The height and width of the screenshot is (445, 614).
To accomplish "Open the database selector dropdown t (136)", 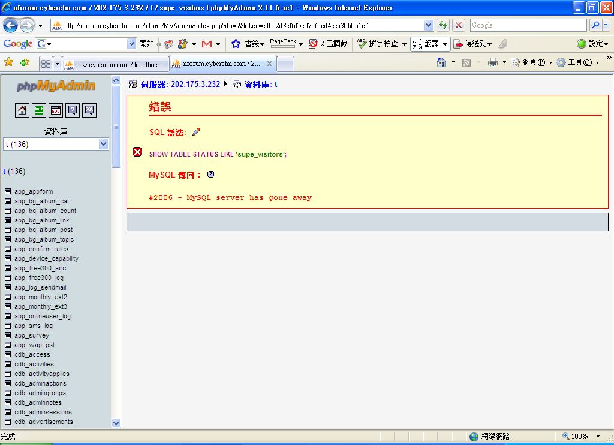I will click(x=55, y=144).
